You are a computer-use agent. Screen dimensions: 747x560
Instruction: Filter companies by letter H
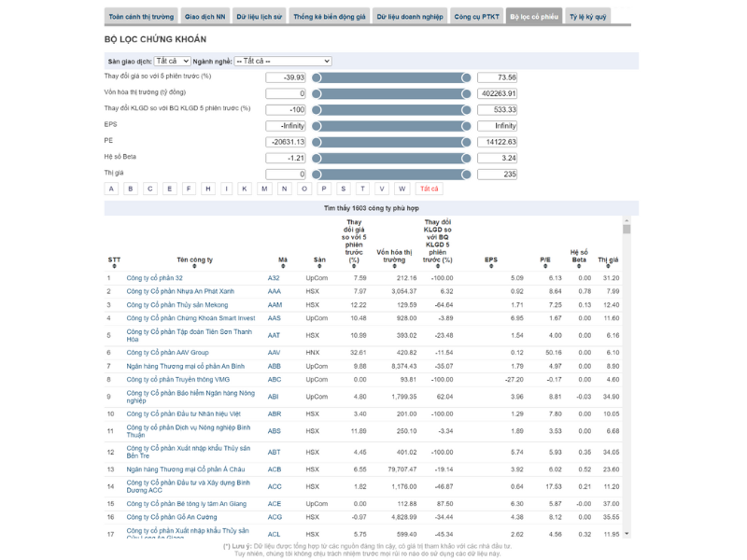coord(207,189)
